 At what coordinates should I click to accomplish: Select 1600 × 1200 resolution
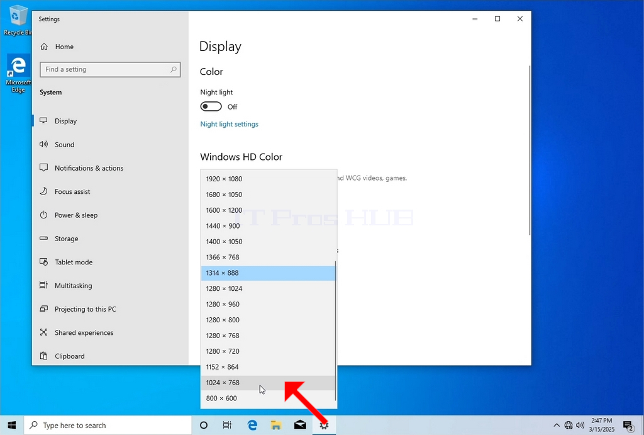(269, 210)
